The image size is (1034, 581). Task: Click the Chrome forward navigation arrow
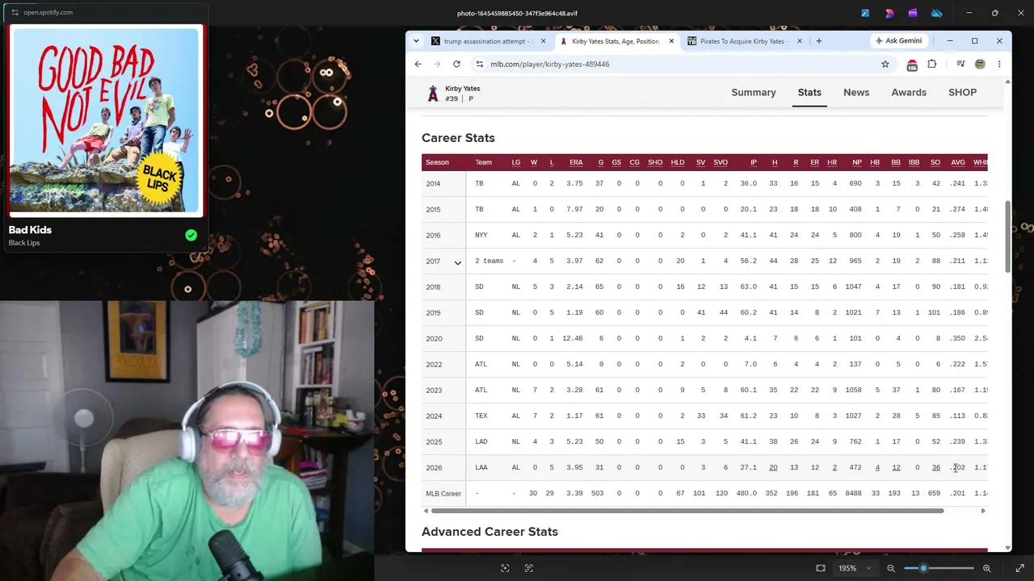[437, 64]
